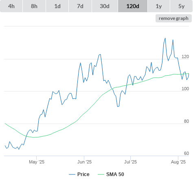Click the 120 y-axis gridline label

[x=185, y=57]
